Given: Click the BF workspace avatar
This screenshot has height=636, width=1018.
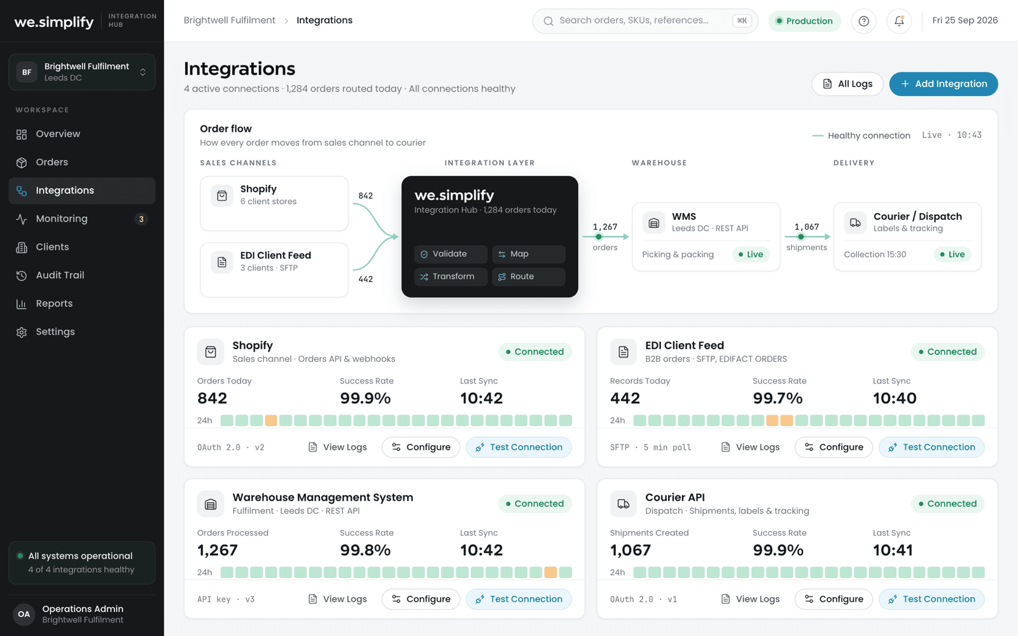Looking at the screenshot, I should [27, 72].
